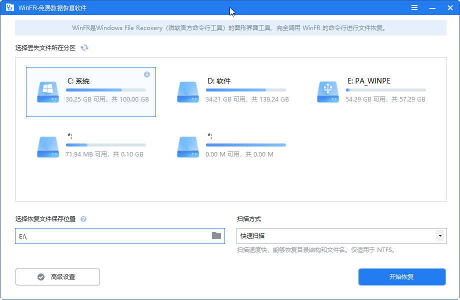Click the D: drive usage bar
This screenshot has width=460, height=300.
pos(246,90)
